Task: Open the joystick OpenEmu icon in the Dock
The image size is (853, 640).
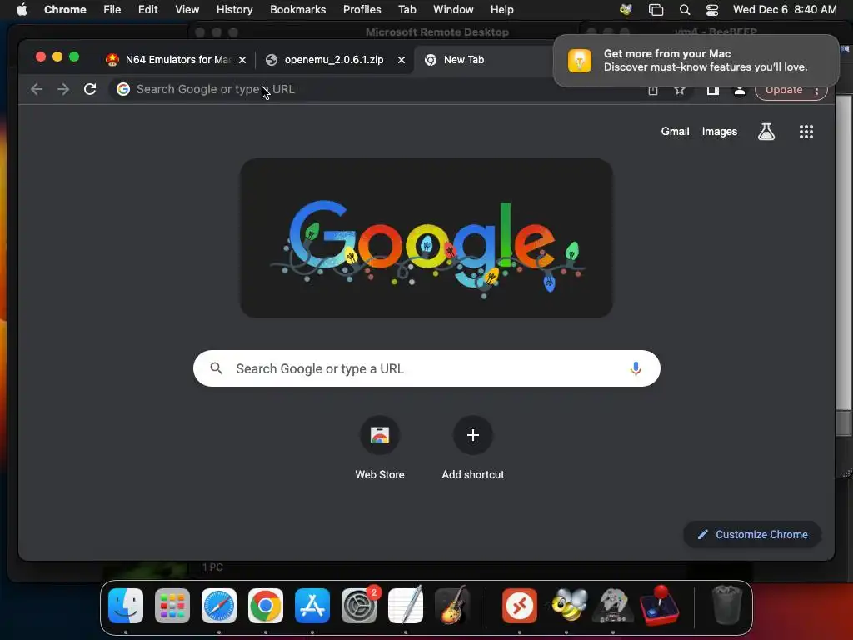Action: (660, 606)
